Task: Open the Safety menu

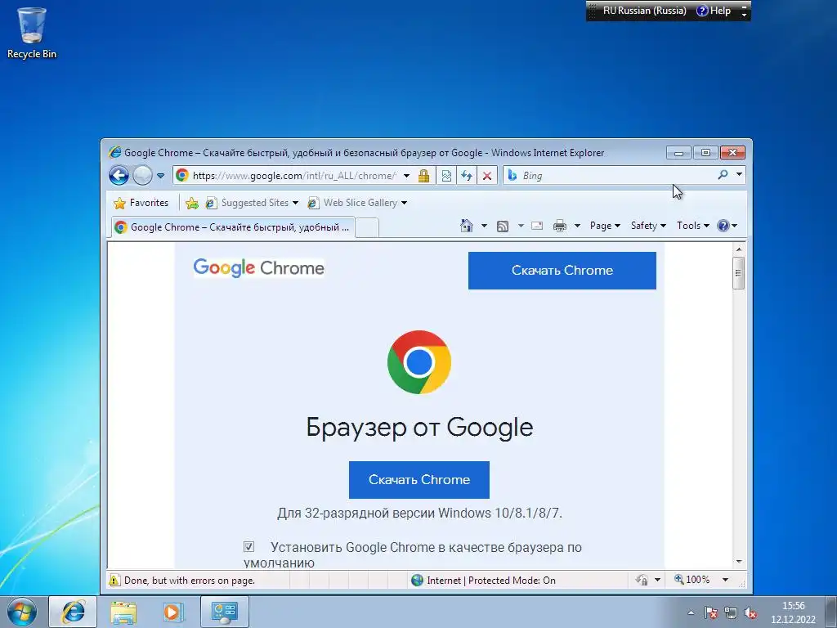Action: tap(648, 226)
